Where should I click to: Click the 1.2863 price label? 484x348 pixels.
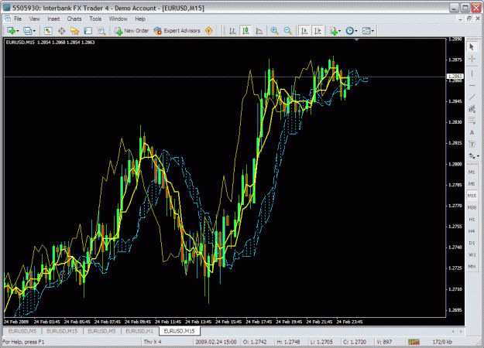pos(455,76)
